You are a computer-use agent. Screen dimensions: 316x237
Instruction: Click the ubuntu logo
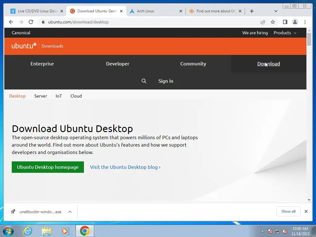(x=24, y=46)
